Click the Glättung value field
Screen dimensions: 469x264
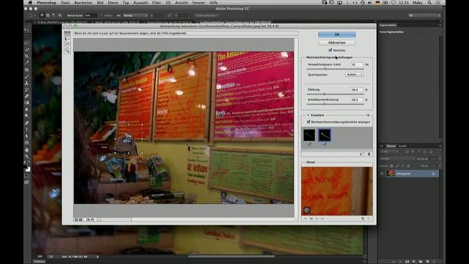tap(357, 89)
